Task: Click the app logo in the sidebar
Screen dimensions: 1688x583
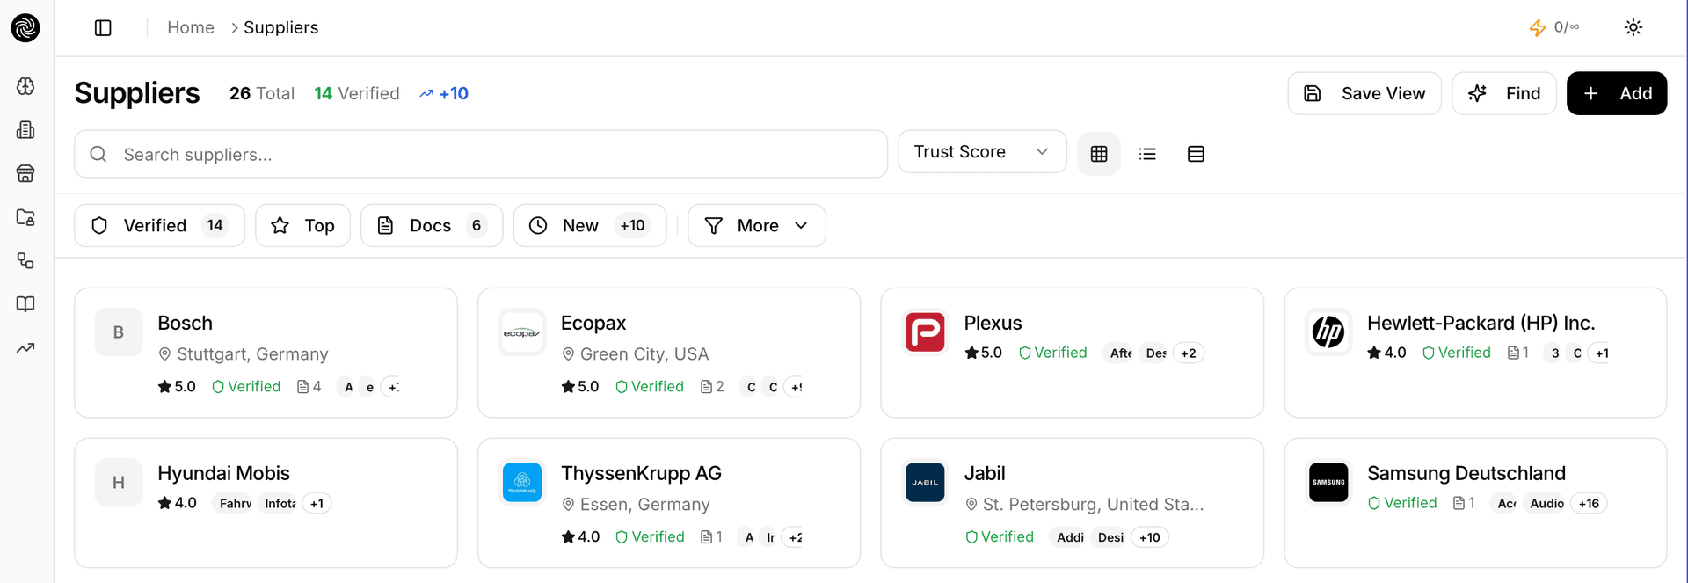Action: (x=25, y=27)
